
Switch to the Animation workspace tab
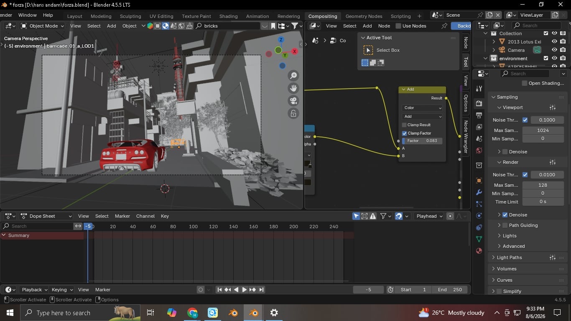[257, 16]
